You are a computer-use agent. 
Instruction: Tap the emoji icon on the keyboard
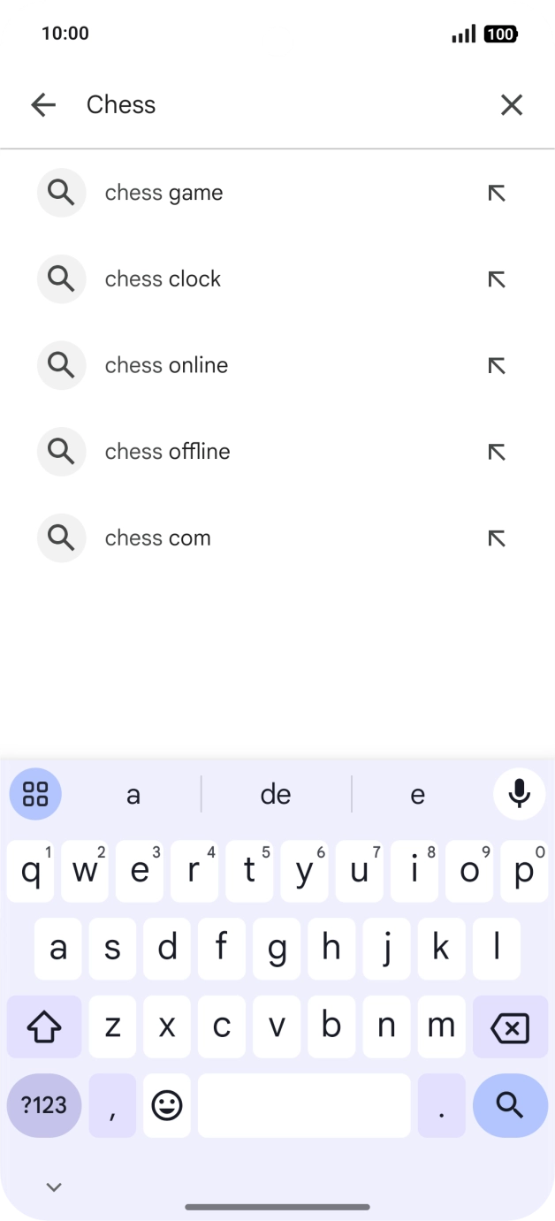click(167, 1105)
